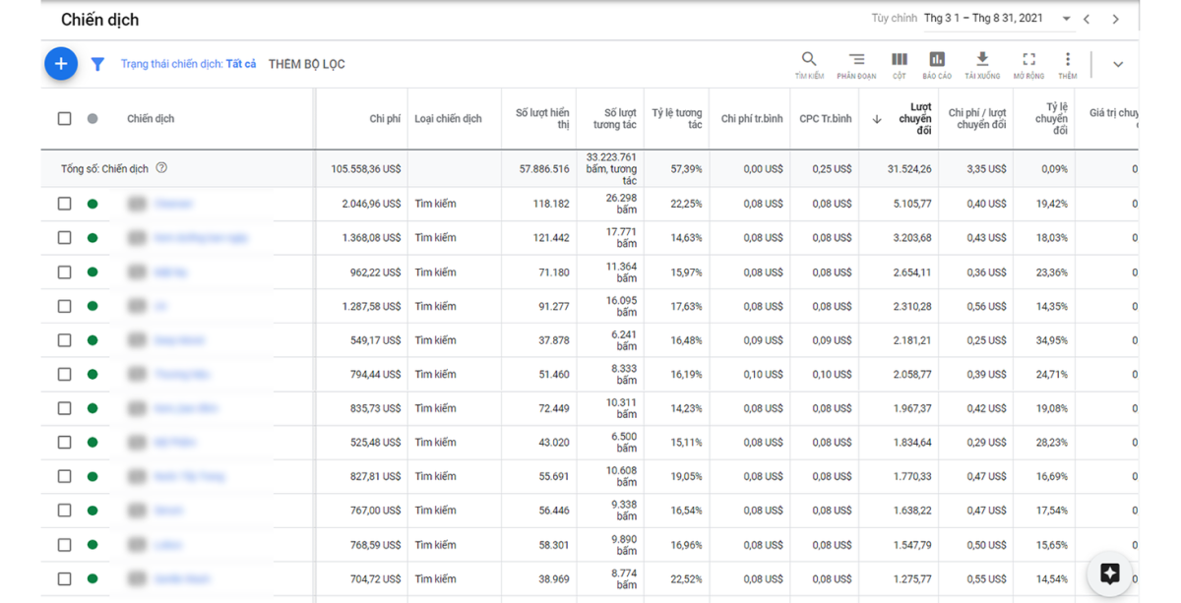Click the blue filter funnel icon
This screenshot has height=603, width=1181.
coord(97,64)
